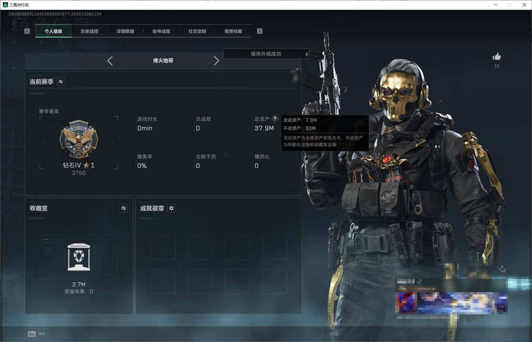Image resolution: width=532 pixels, height=342 pixels.
Task: Click the Esc 返回 button
Action: coord(37,334)
